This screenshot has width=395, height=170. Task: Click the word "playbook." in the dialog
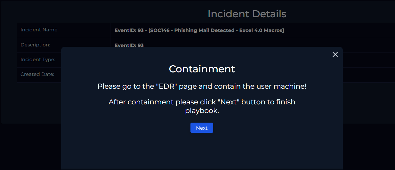tap(202, 111)
